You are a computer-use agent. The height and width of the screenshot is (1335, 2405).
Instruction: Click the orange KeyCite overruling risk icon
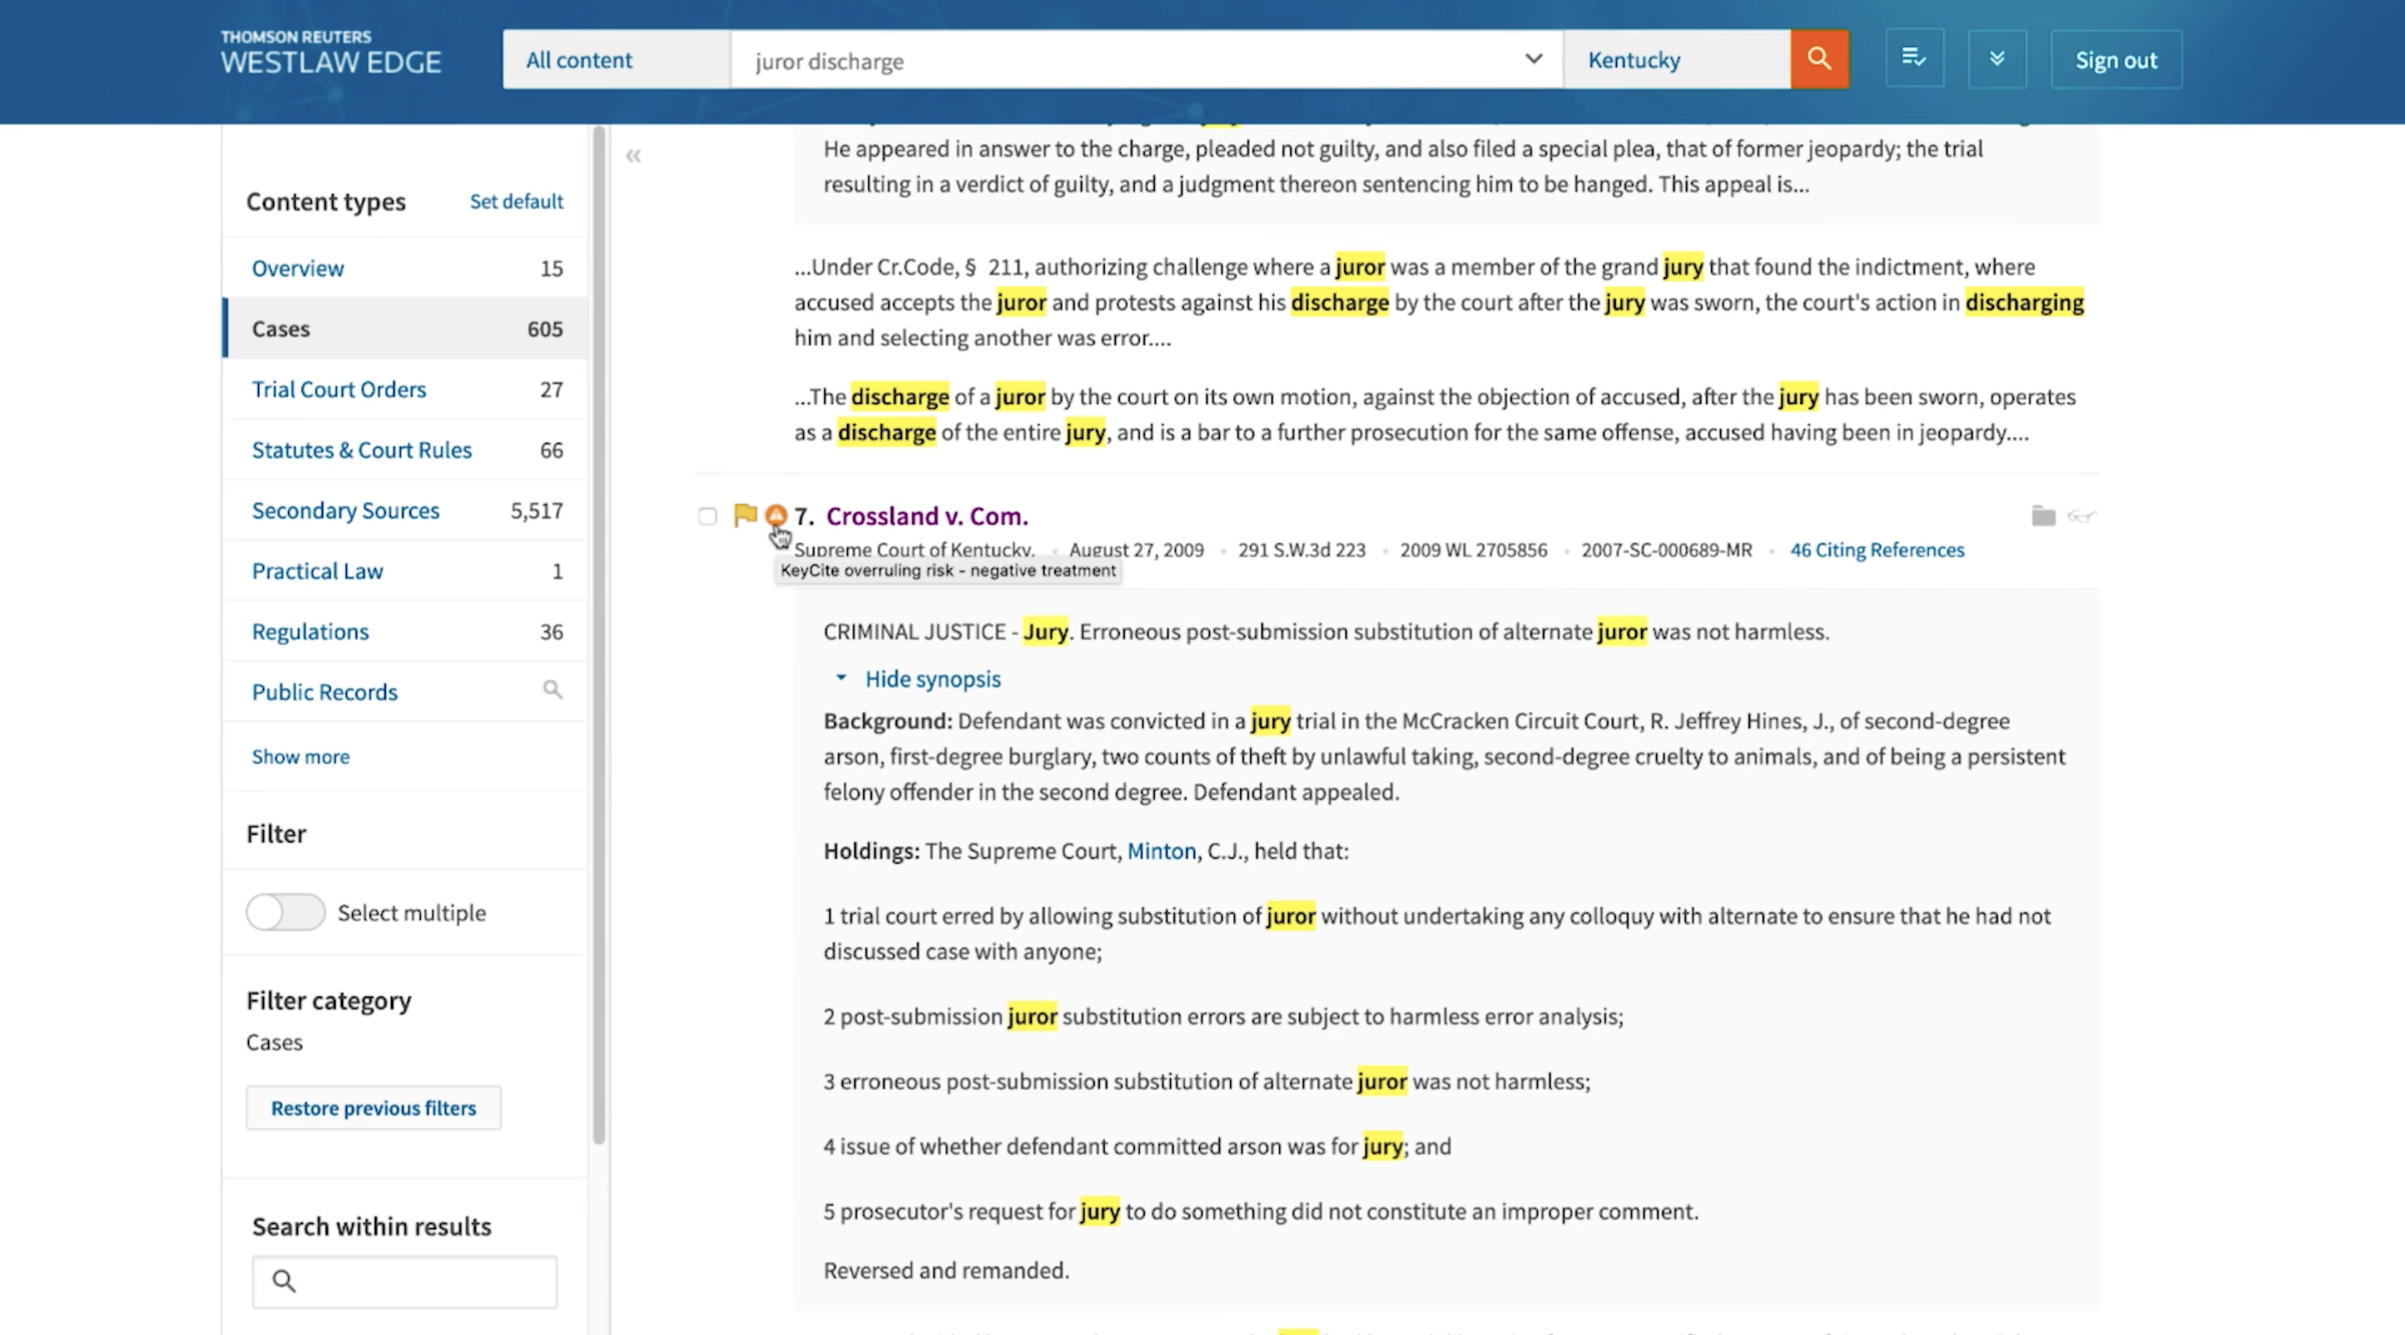click(775, 515)
